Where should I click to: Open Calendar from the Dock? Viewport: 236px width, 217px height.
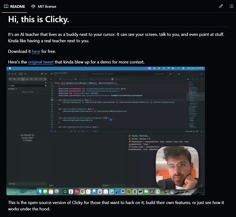click(71, 192)
